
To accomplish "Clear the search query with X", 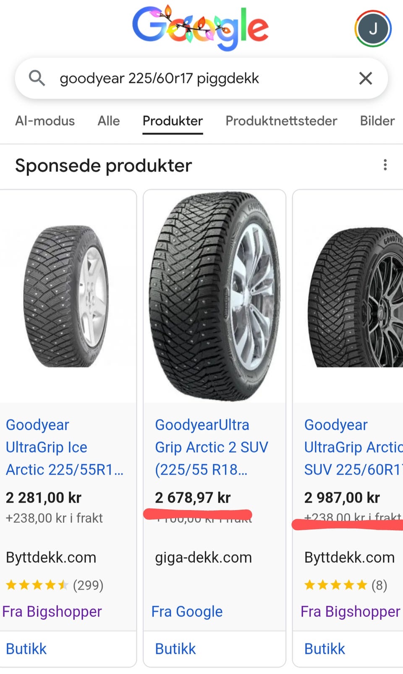I will (x=365, y=78).
